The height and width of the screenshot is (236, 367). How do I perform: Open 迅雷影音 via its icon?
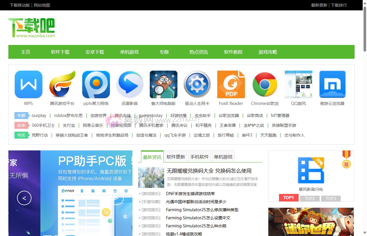coord(130,84)
